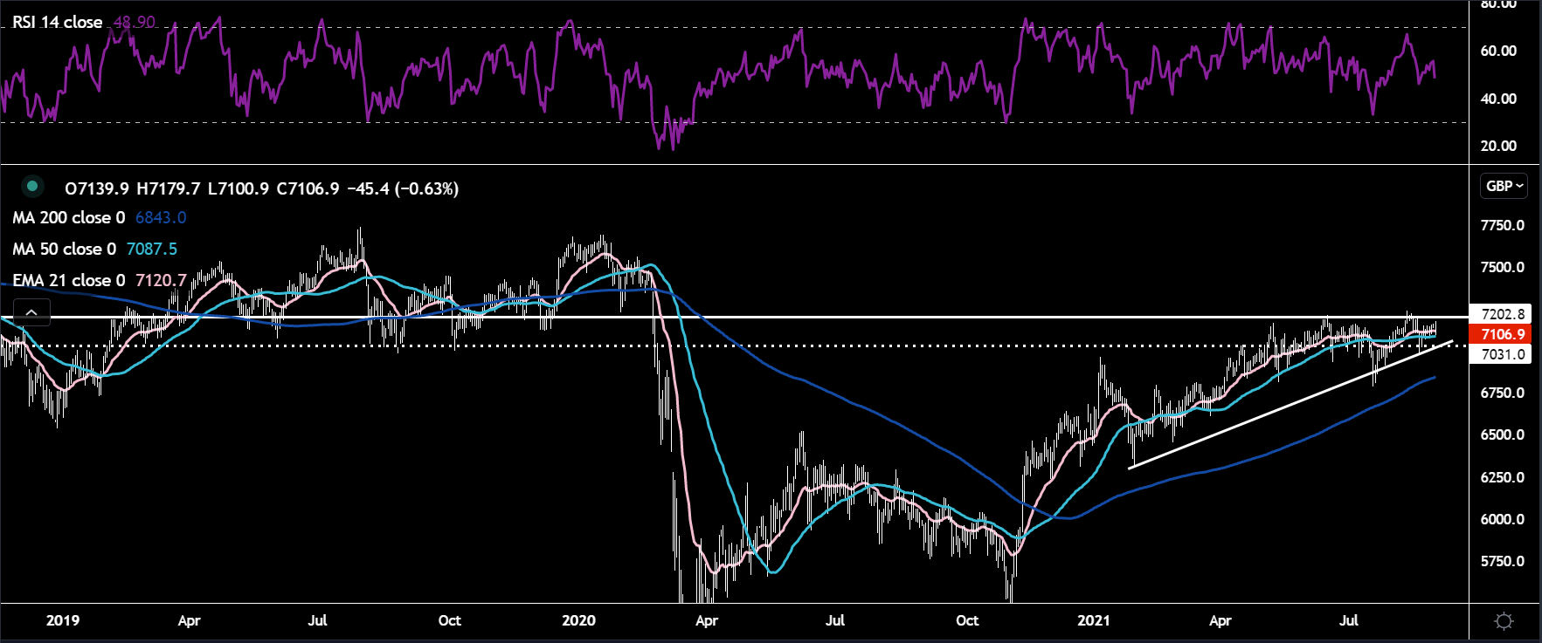Open the GBP currency dropdown
The image size is (1542, 643).
point(1505,186)
